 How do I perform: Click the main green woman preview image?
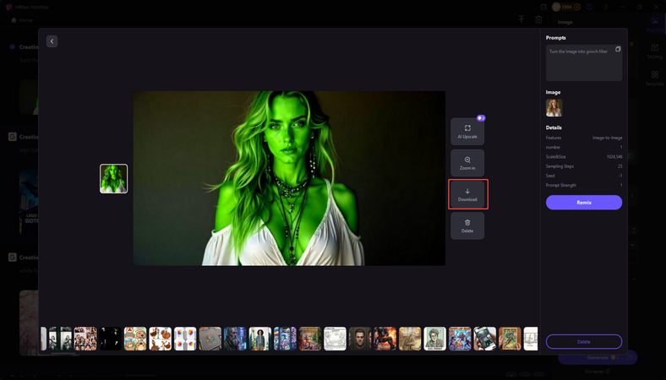(x=289, y=178)
